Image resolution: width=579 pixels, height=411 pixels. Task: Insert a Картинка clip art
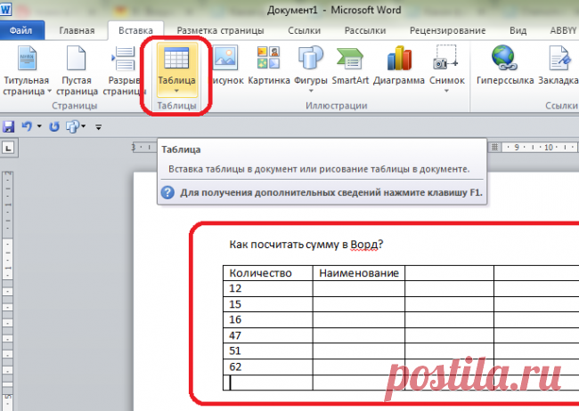pos(269,66)
